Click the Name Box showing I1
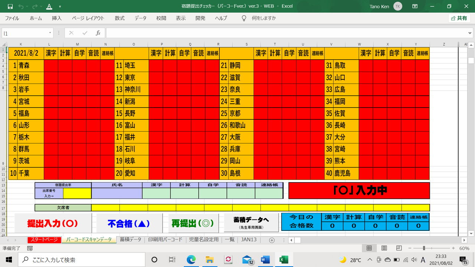Image resolution: width=475 pixels, height=267 pixels. tap(25, 33)
